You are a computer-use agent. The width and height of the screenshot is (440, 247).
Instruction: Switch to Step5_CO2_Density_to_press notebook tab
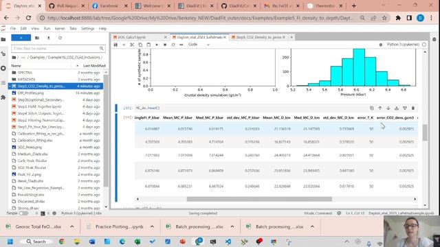tap(258, 37)
